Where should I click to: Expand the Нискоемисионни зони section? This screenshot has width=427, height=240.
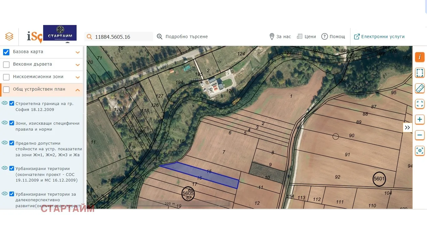coord(78,77)
